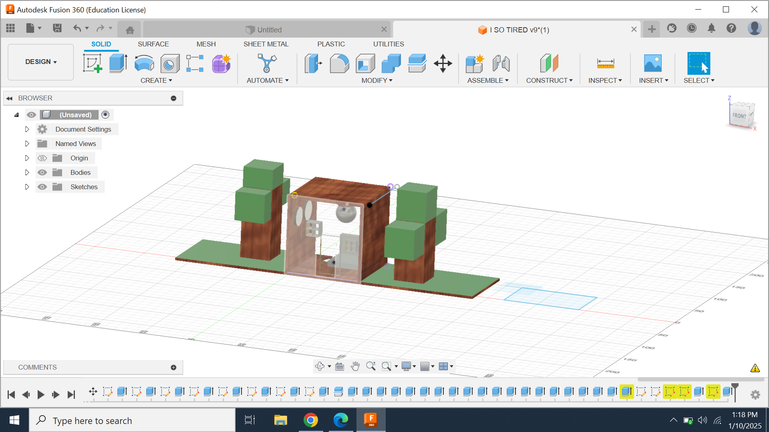This screenshot has width=769, height=432.
Task: Show the hidden Origin folder
Action: tap(42, 158)
